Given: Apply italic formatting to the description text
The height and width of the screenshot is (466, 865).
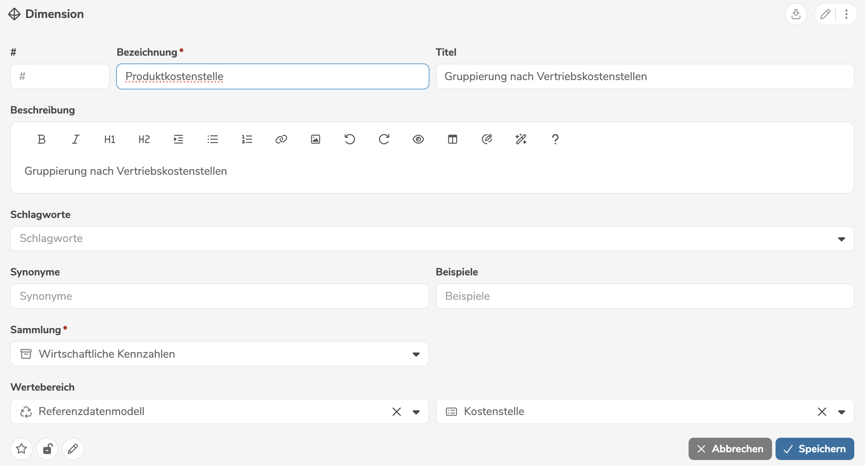Looking at the screenshot, I should point(75,139).
